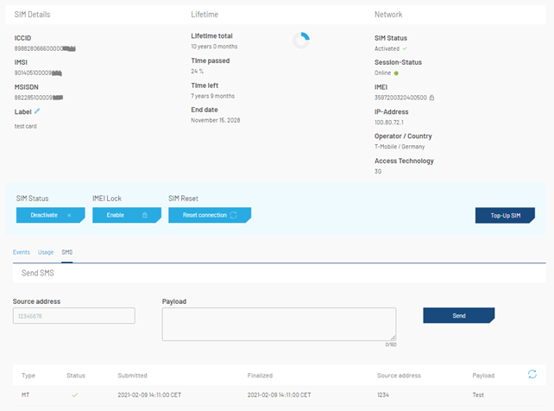Screen dimensions: 554x411
Task: Open the Events tab
Action: [x=22, y=252]
